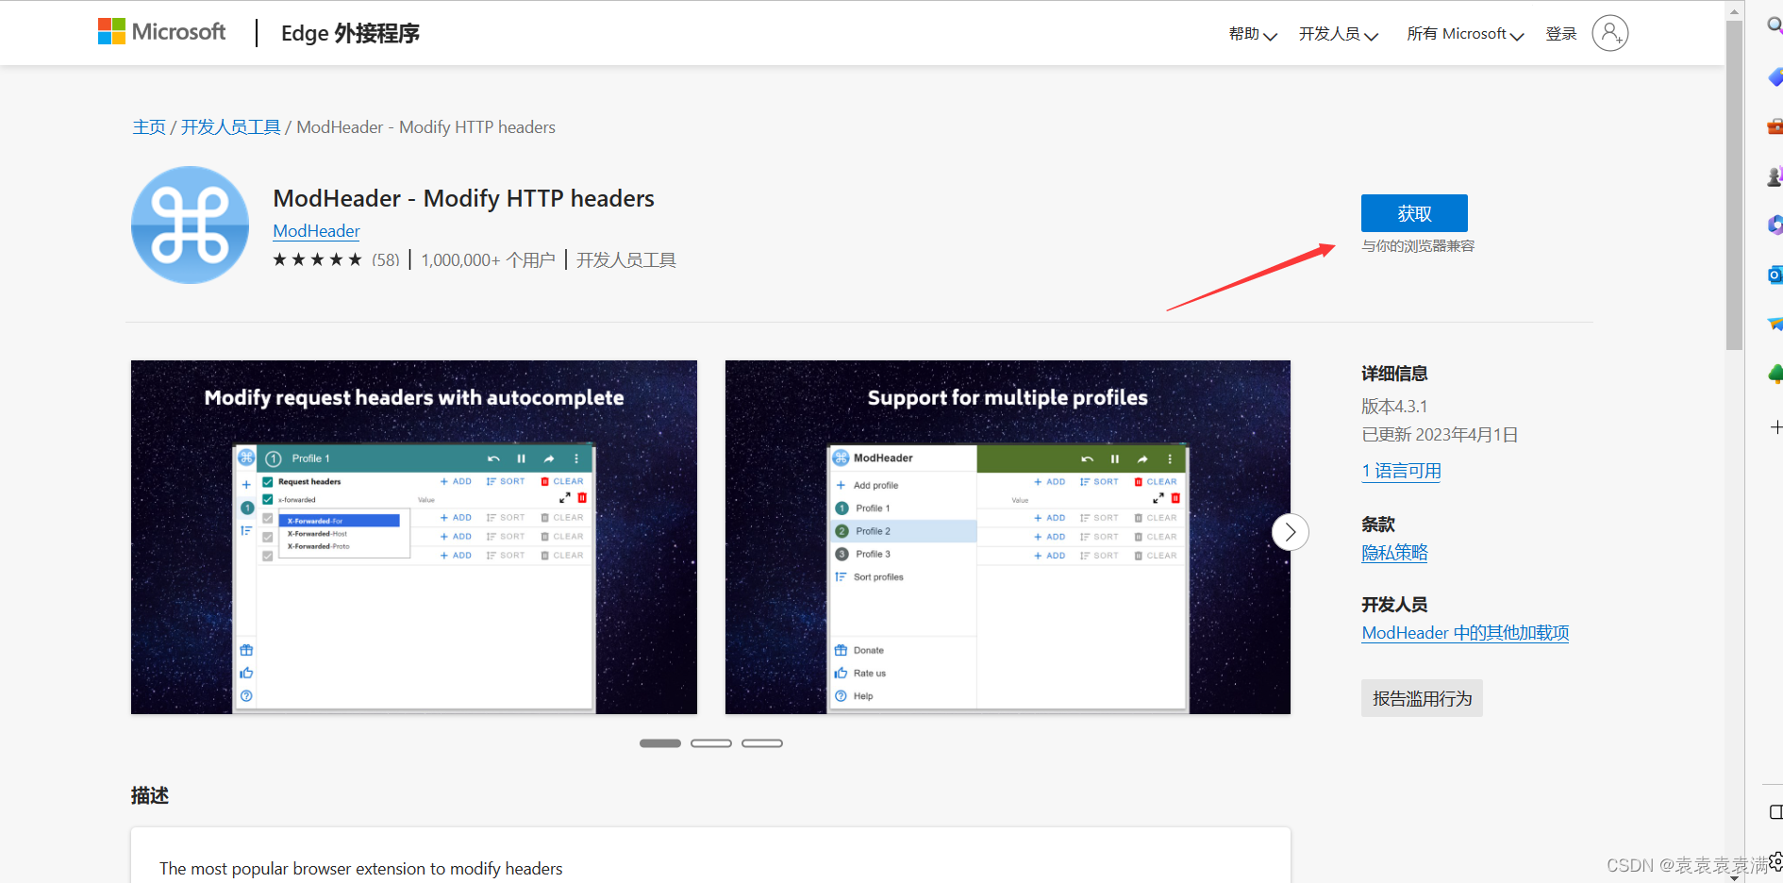Select the first carousel indicator
Viewport: 1783px width, 883px height.
point(660,743)
